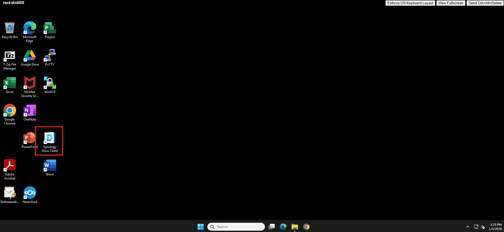Click Send Ctrl+Alt+Delete button
Viewport: 504px width, 232px height.
click(x=485, y=3)
